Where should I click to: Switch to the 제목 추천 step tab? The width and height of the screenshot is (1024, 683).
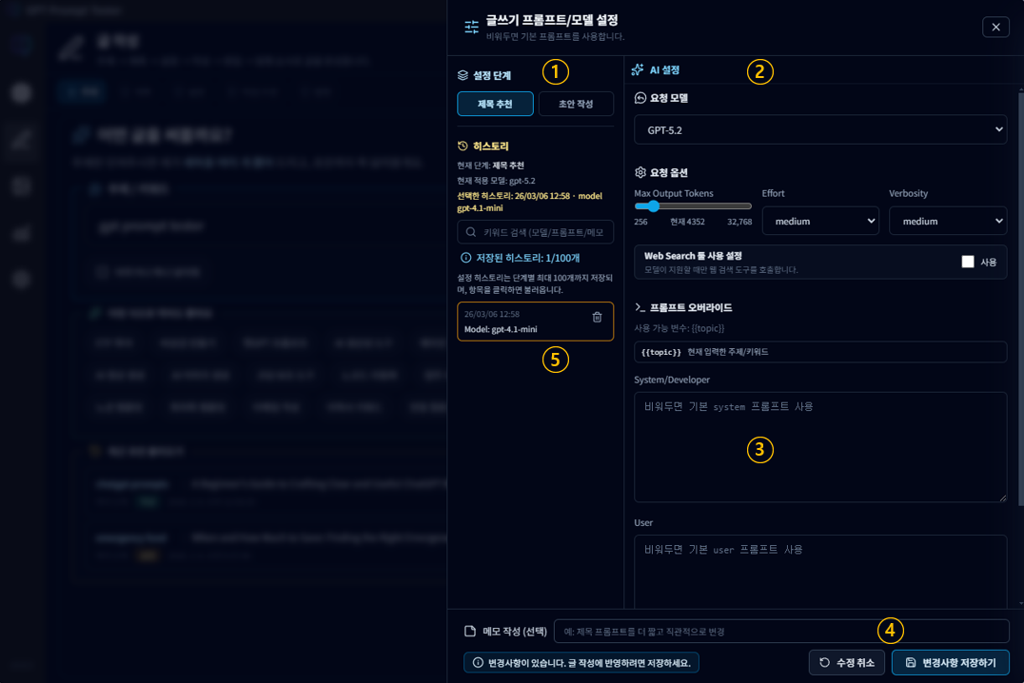495,104
